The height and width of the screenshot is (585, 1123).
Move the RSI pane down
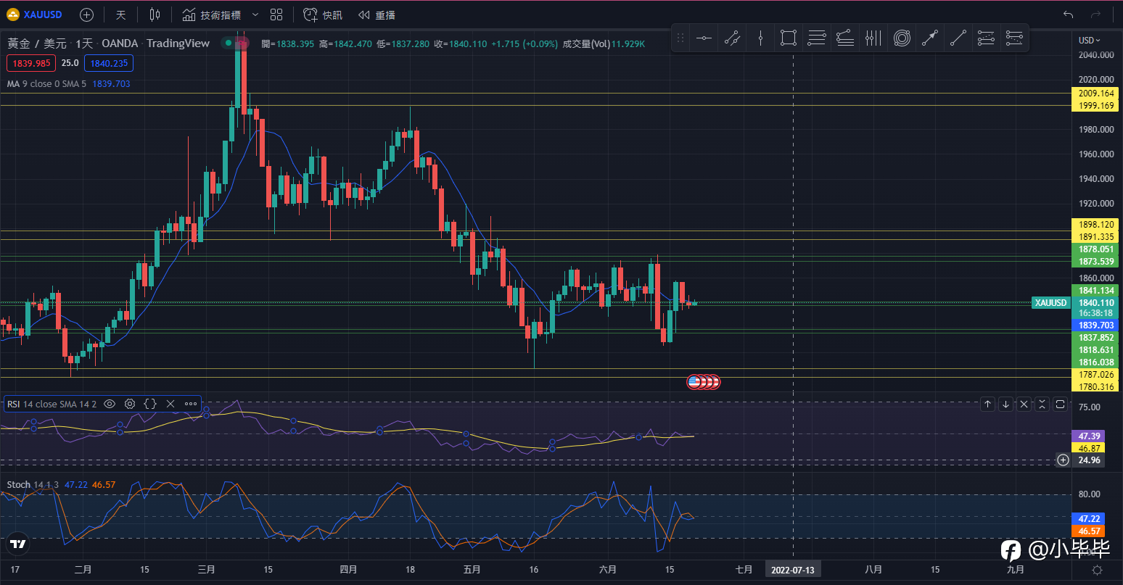[1005, 404]
